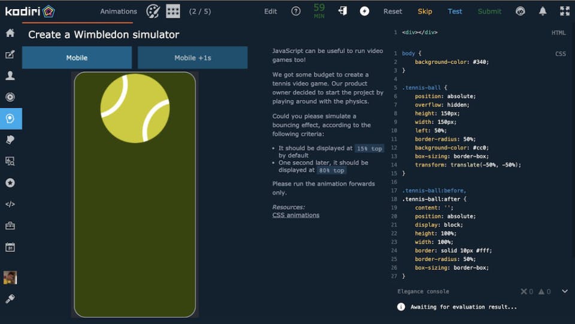Click the 'Awaiting for evaluation result...' message
The height and width of the screenshot is (324, 575).
464,307
